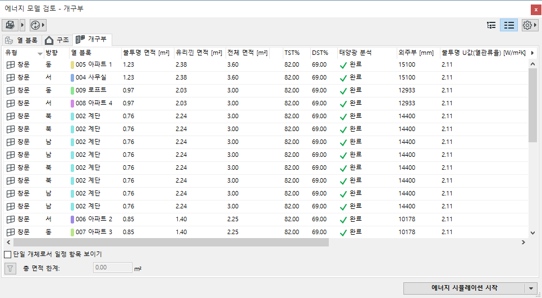This screenshot has height=298, width=542.
Task: Select the 008 아파트 4 cell
Action: click(94, 103)
